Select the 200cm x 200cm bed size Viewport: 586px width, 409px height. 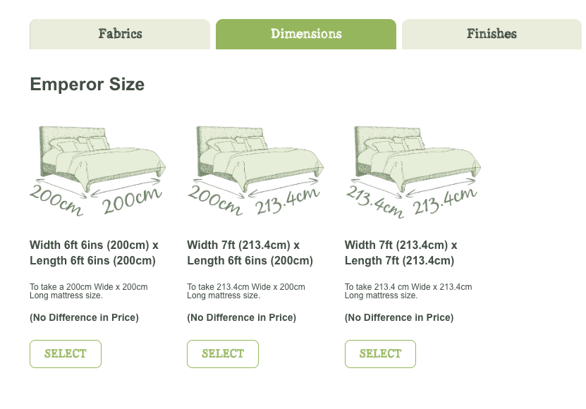click(66, 354)
